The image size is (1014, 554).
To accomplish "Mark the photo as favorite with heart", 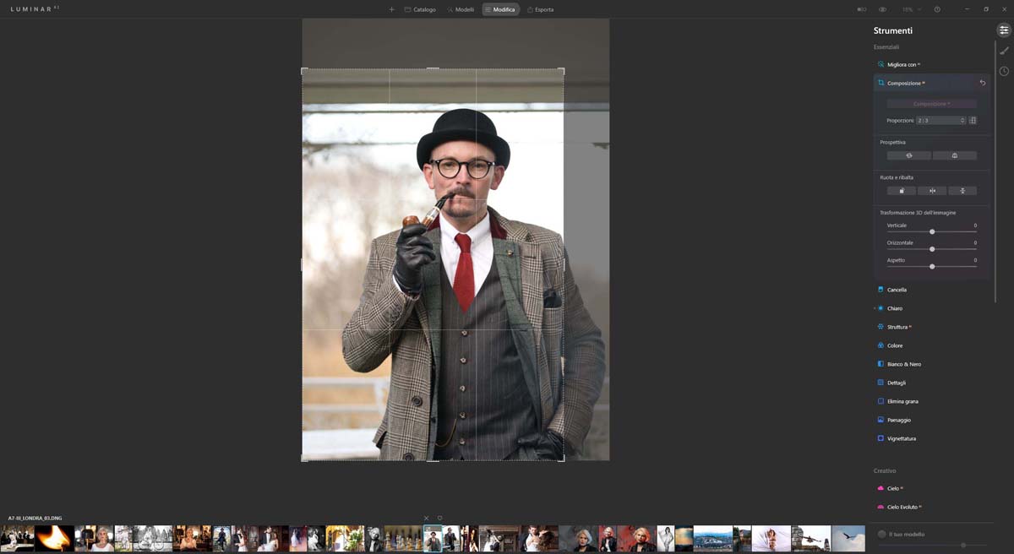I will (x=439, y=518).
